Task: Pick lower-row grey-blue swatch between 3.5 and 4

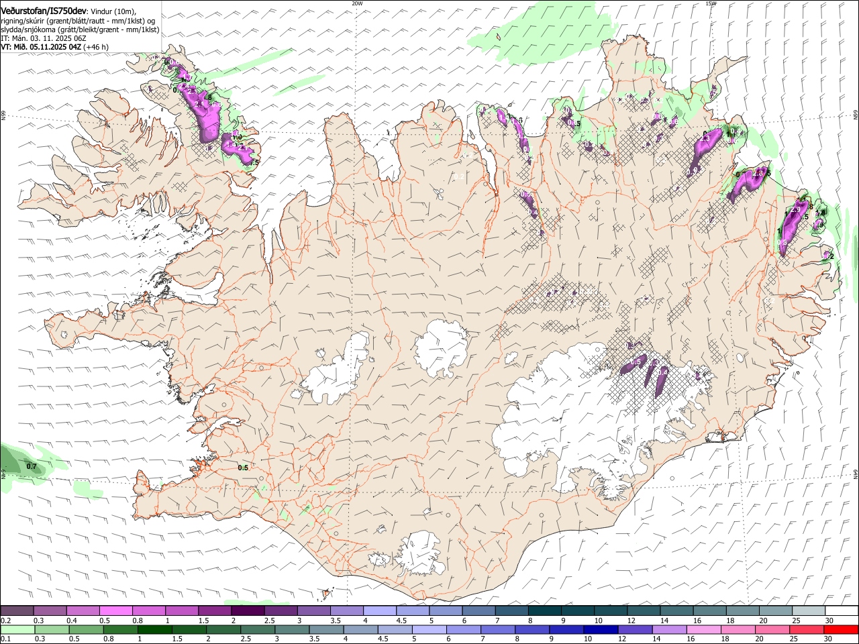Action: (327, 630)
